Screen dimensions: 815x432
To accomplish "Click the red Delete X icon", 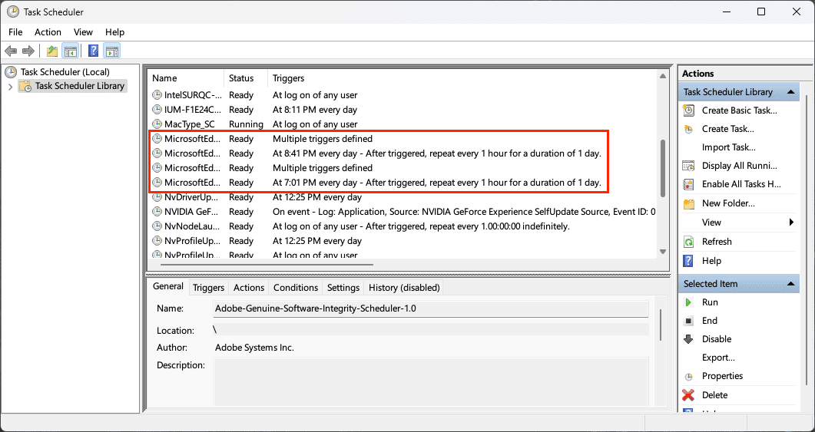I will tap(688, 395).
